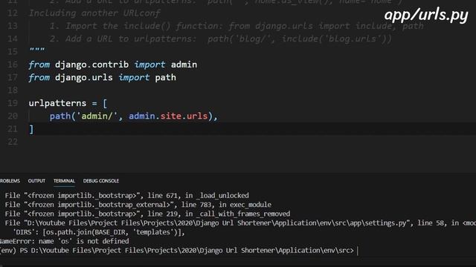Open the PROBLEMS panel tab
Image resolution: width=476 pixels, height=267 pixels.
[x=10, y=181]
